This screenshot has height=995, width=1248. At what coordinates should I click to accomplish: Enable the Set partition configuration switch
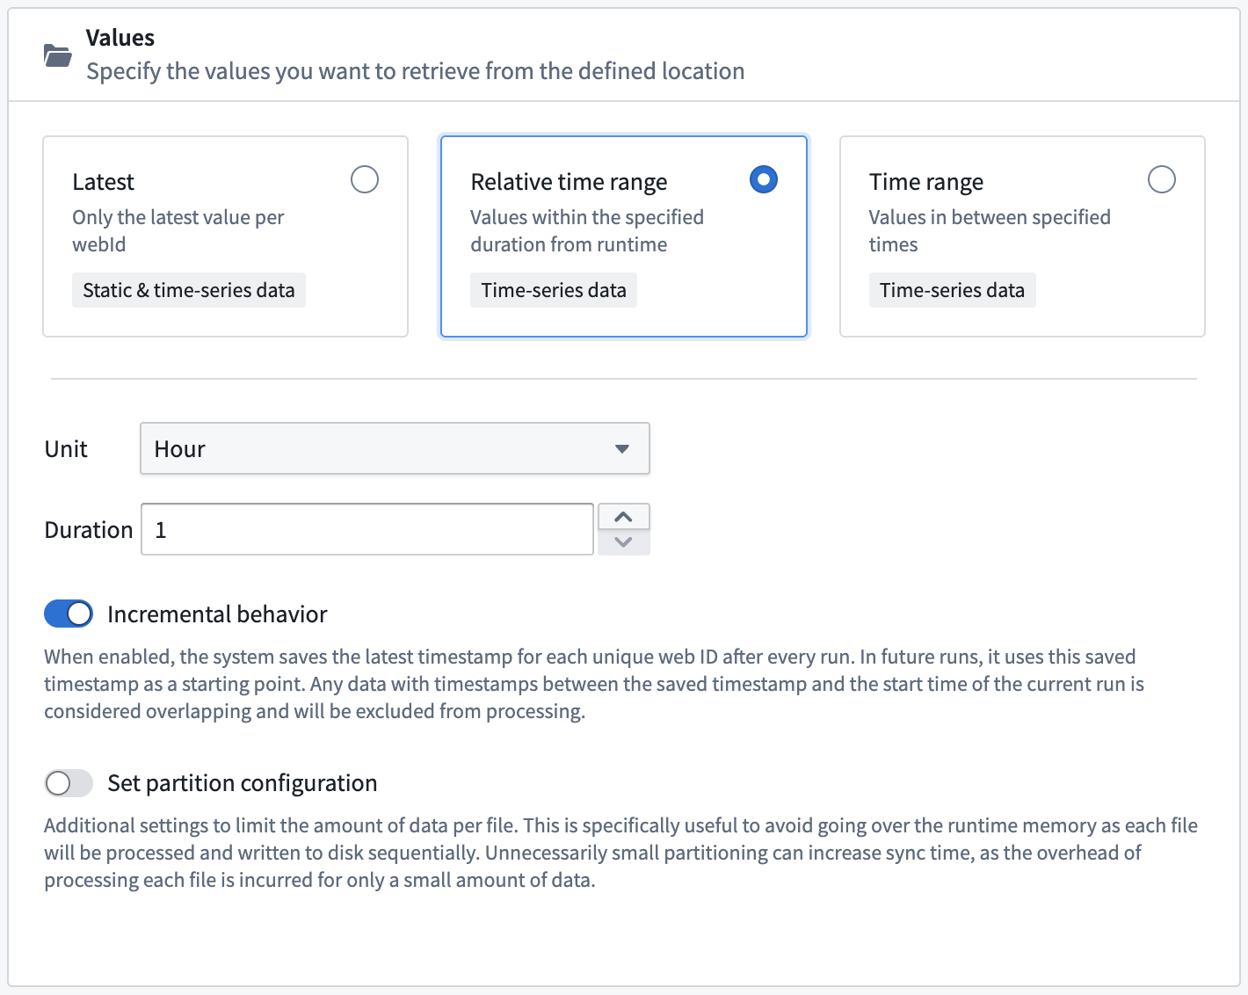click(x=69, y=782)
